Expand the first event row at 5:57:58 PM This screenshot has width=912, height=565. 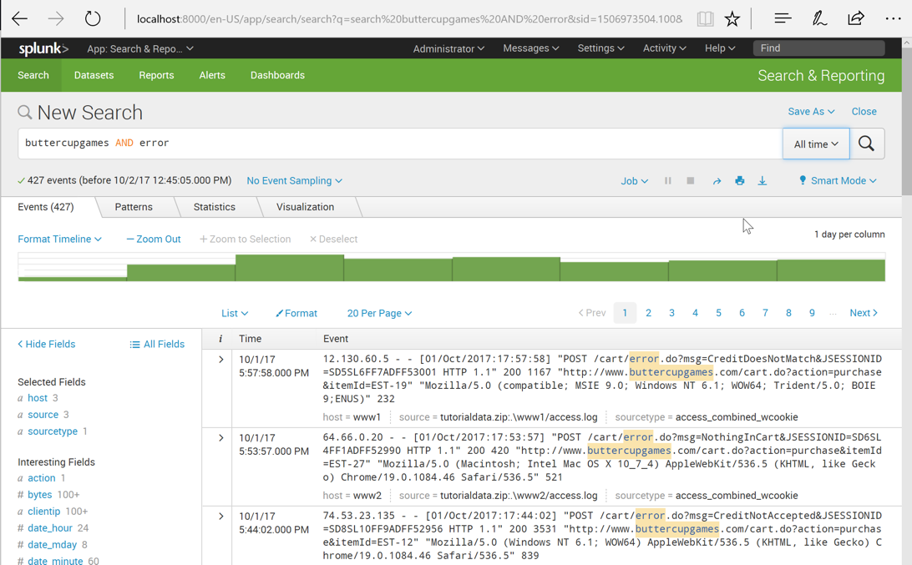tap(221, 360)
